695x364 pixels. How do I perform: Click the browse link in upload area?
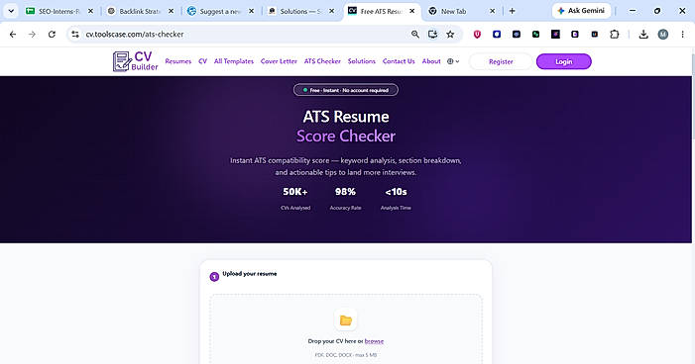point(374,341)
